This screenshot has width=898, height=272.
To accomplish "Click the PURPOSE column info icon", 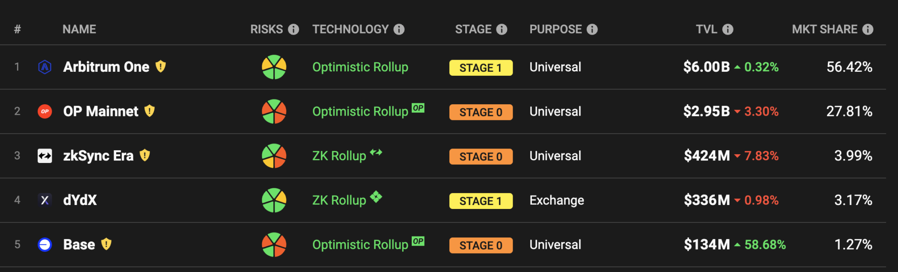I will pyautogui.click(x=592, y=29).
